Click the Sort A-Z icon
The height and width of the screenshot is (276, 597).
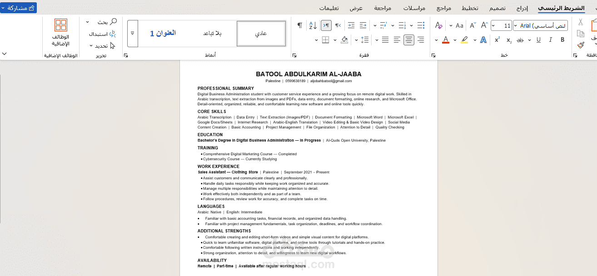[313, 25]
